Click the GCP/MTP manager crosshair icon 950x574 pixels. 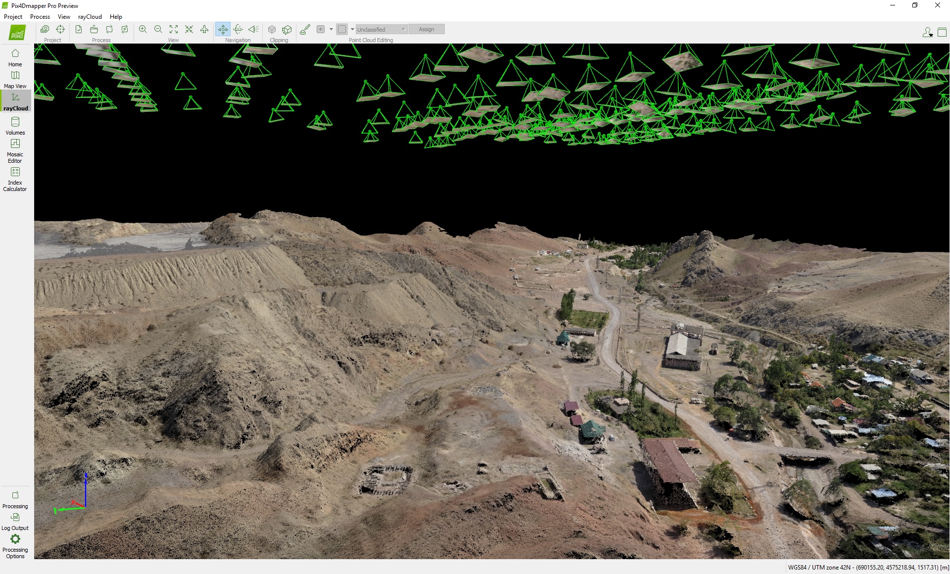(60, 29)
